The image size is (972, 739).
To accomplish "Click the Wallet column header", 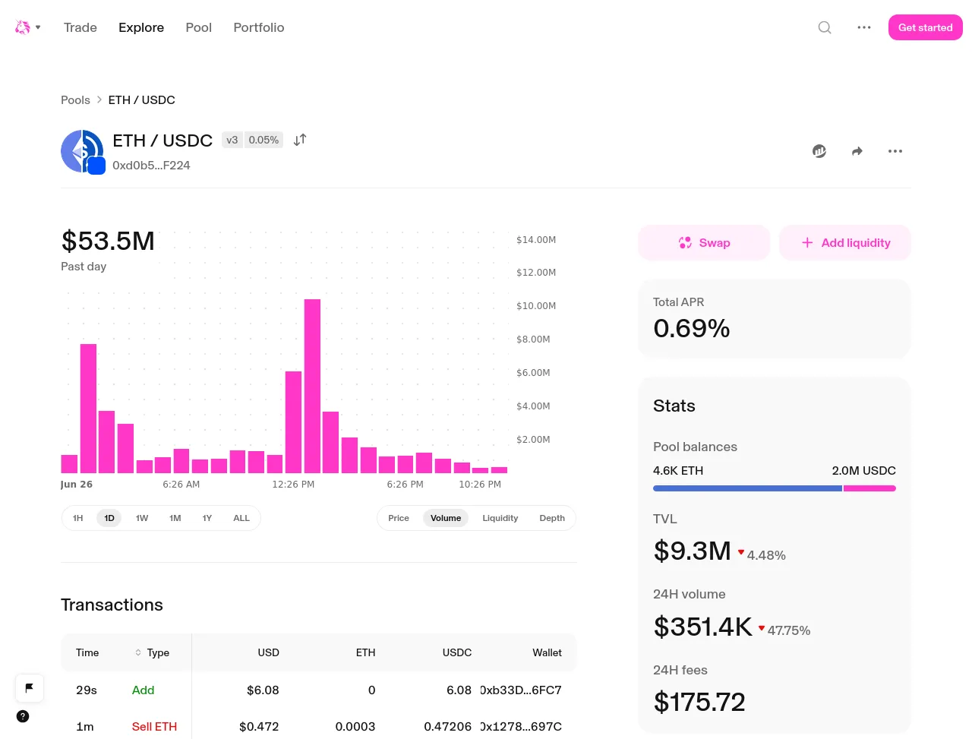I will coord(548,652).
